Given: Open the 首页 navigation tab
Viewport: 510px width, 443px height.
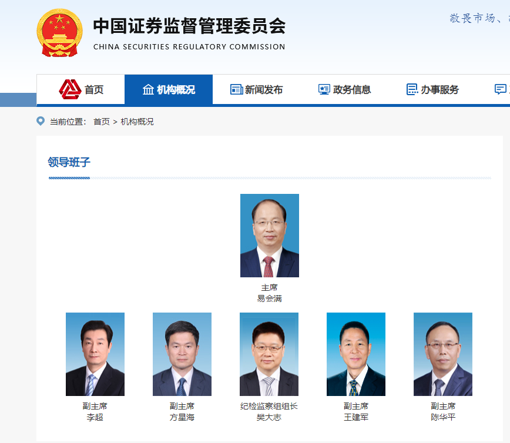Looking at the screenshot, I should pyautogui.click(x=80, y=89).
